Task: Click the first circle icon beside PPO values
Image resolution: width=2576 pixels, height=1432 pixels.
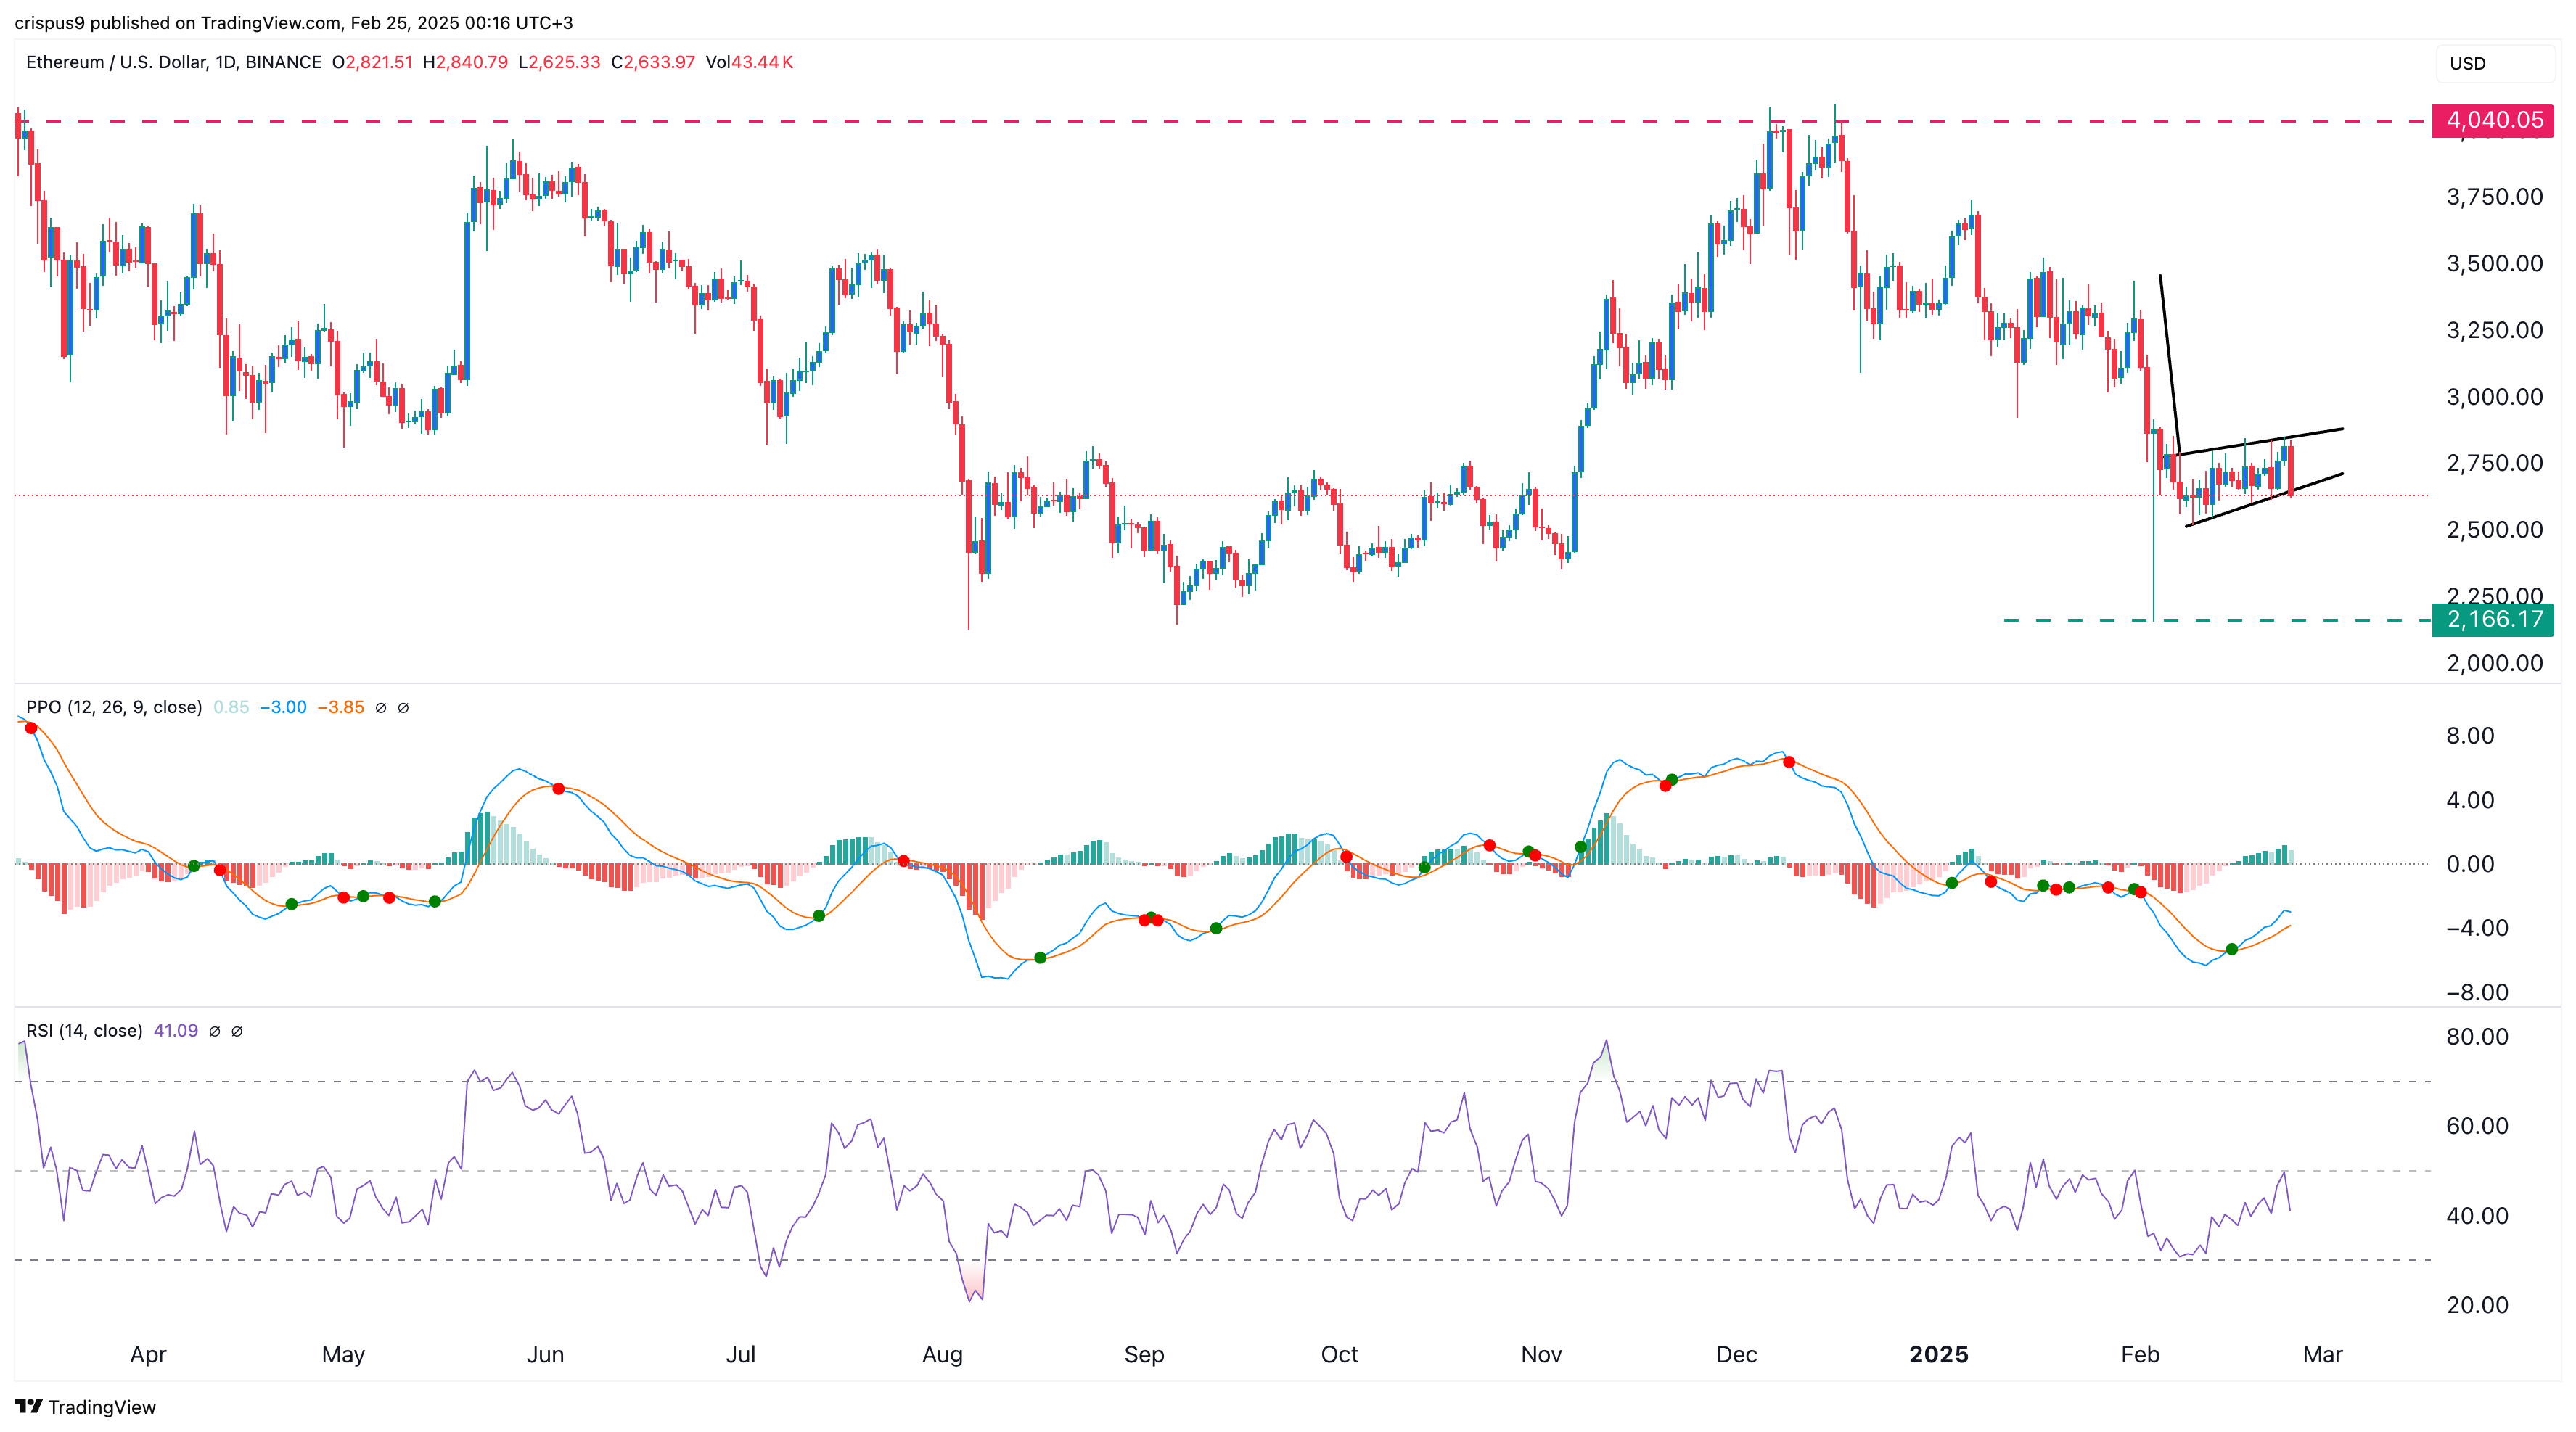Action: click(x=381, y=708)
